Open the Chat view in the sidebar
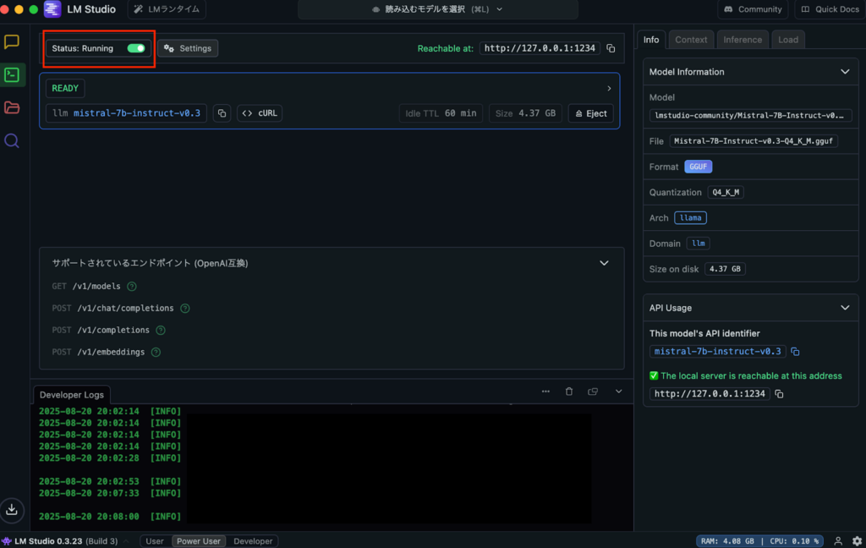The width and height of the screenshot is (866, 548). coord(12,42)
